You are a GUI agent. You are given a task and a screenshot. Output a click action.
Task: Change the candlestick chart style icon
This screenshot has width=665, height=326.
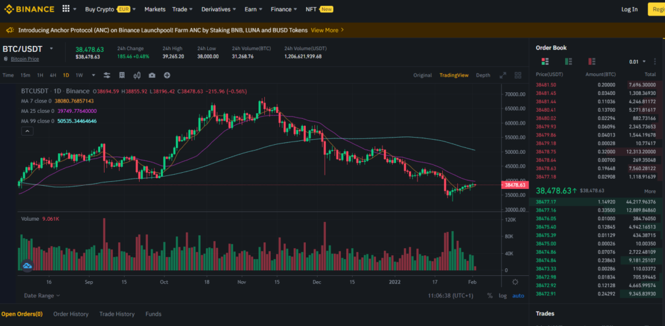[137, 75]
